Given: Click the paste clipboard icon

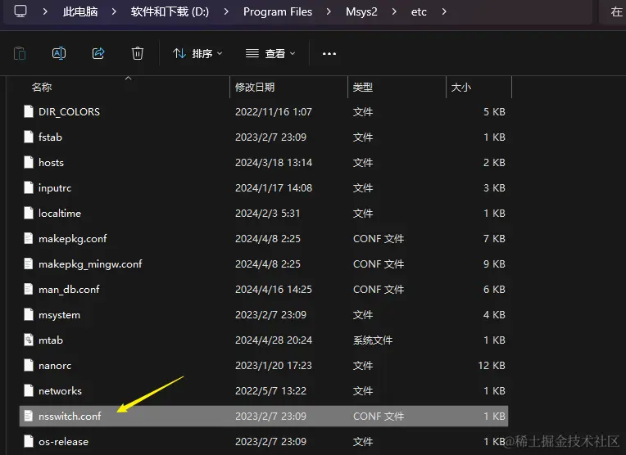Looking at the screenshot, I should [20, 53].
